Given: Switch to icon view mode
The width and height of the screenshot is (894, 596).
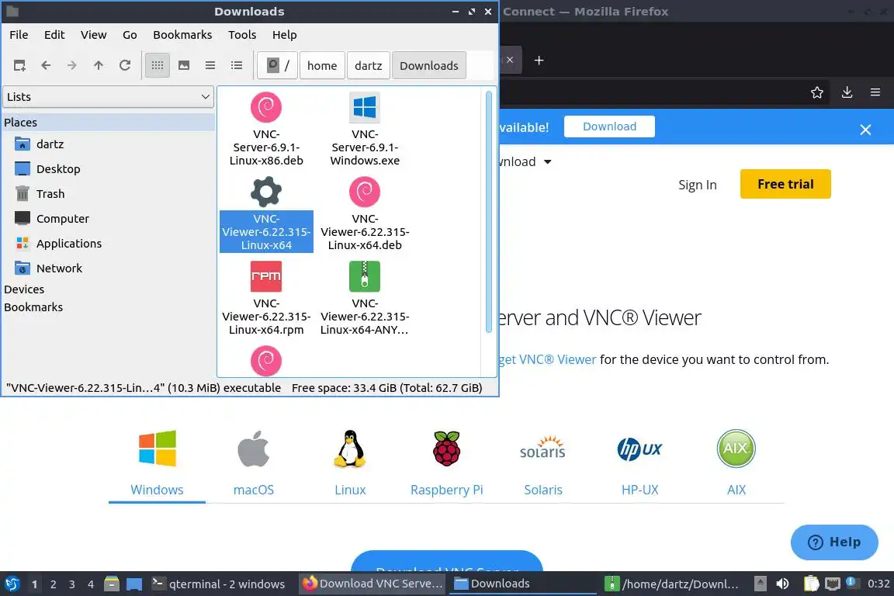Looking at the screenshot, I should coord(158,66).
